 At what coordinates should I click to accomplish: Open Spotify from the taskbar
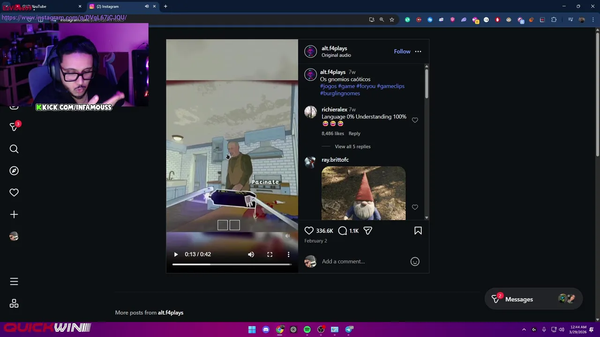[x=307, y=330]
